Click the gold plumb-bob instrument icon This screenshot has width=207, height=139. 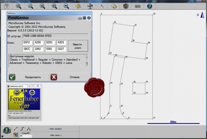[7, 130]
